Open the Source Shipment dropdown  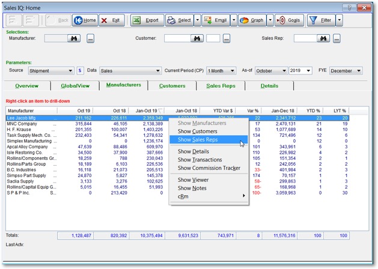[50, 71]
